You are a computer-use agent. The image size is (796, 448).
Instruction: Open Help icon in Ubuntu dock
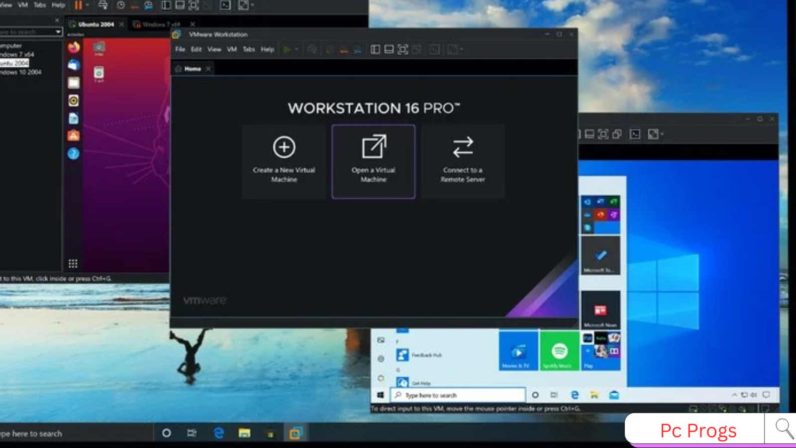pyautogui.click(x=74, y=154)
